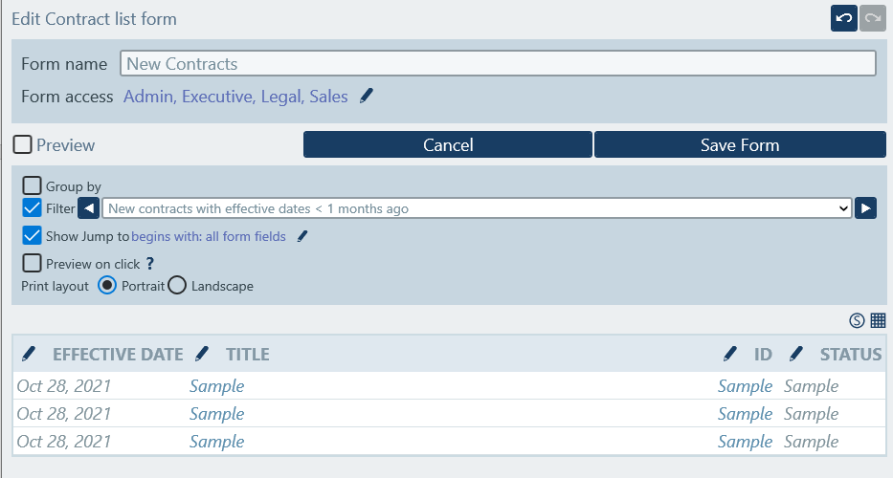Viewport: 893px width, 478px height.
Task: Go to previous filter with left arrow
Action: click(x=89, y=208)
